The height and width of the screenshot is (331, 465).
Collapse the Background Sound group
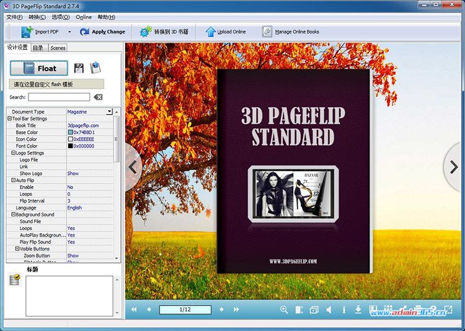(14, 214)
